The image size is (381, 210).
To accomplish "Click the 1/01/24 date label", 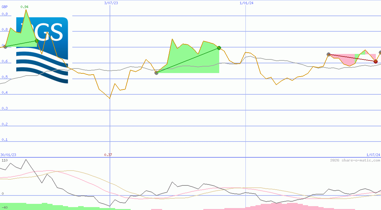I will coord(246,3).
